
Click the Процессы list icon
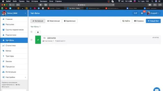[3, 67]
